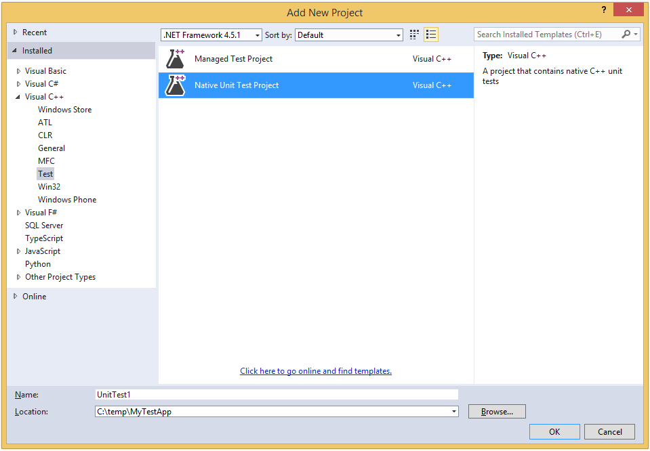This screenshot has width=650, height=451.
Task: Click the Browse button
Action: (497, 412)
